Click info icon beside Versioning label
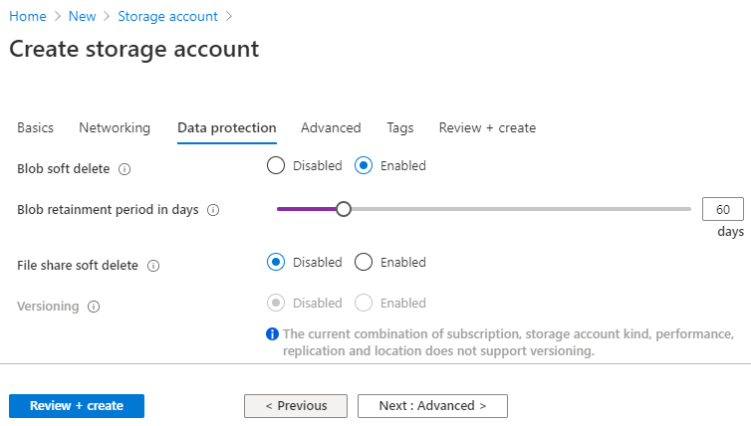Image resolution: width=751 pixels, height=426 pixels. pos(94,307)
